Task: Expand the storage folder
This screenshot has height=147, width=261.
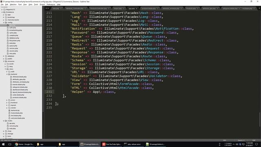Action: coord(4,134)
